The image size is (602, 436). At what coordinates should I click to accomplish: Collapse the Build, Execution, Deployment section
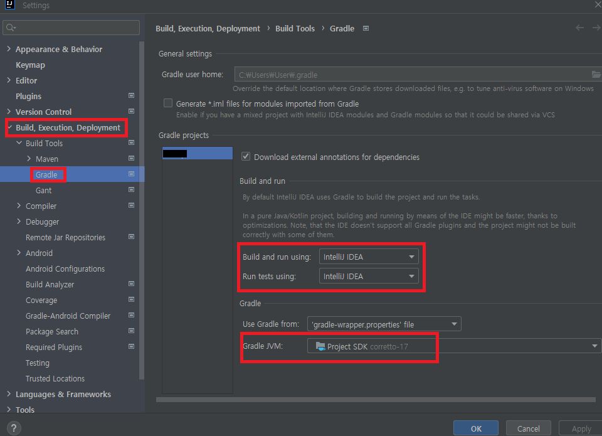pyautogui.click(x=10, y=127)
